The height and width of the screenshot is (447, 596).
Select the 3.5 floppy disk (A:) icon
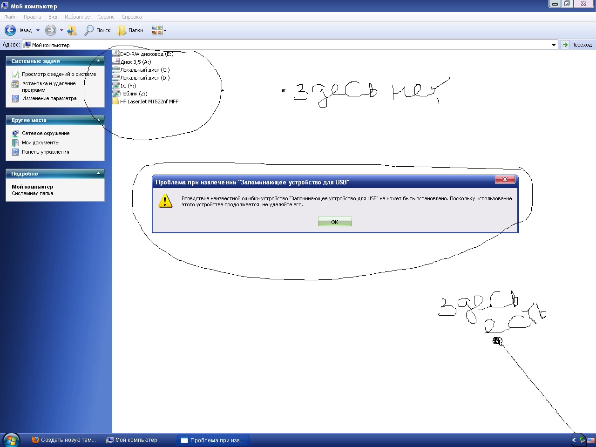tap(116, 62)
